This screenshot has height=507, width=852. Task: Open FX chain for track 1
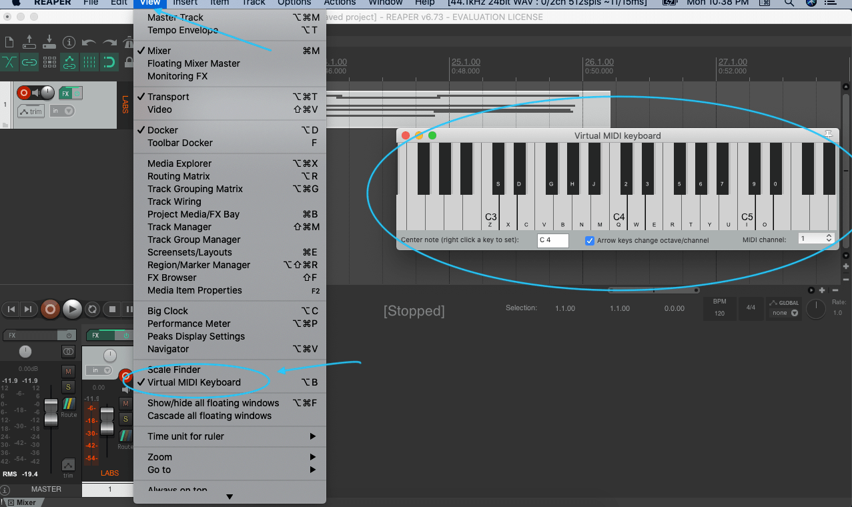pyautogui.click(x=65, y=93)
